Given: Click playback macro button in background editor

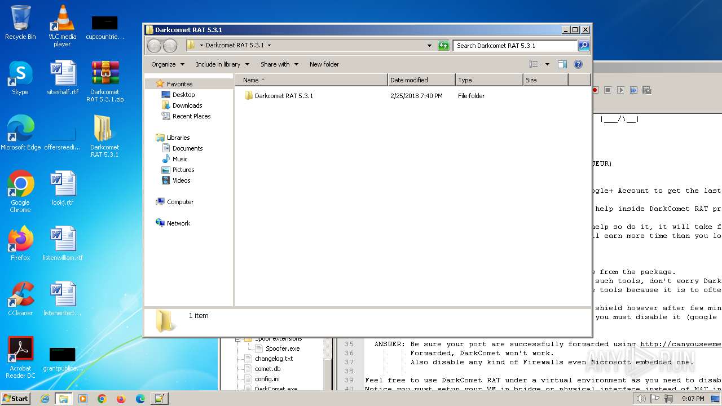Looking at the screenshot, I should coord(620,90).
